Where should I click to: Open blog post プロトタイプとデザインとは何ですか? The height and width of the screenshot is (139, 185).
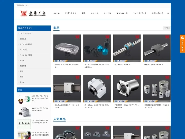40,109
